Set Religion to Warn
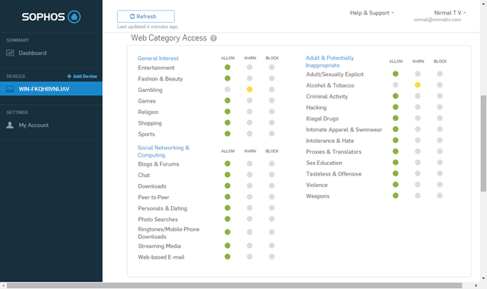487x289 pixels. tap(250, 112)
